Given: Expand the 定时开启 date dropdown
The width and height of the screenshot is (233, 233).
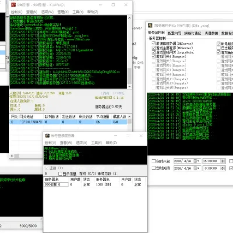Looking at the screenshot, I should (198, 161).
